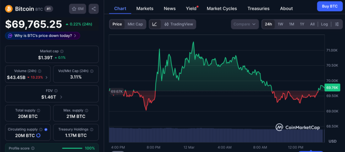Toggle chart to Mkt Cap view

click(135, 24)
